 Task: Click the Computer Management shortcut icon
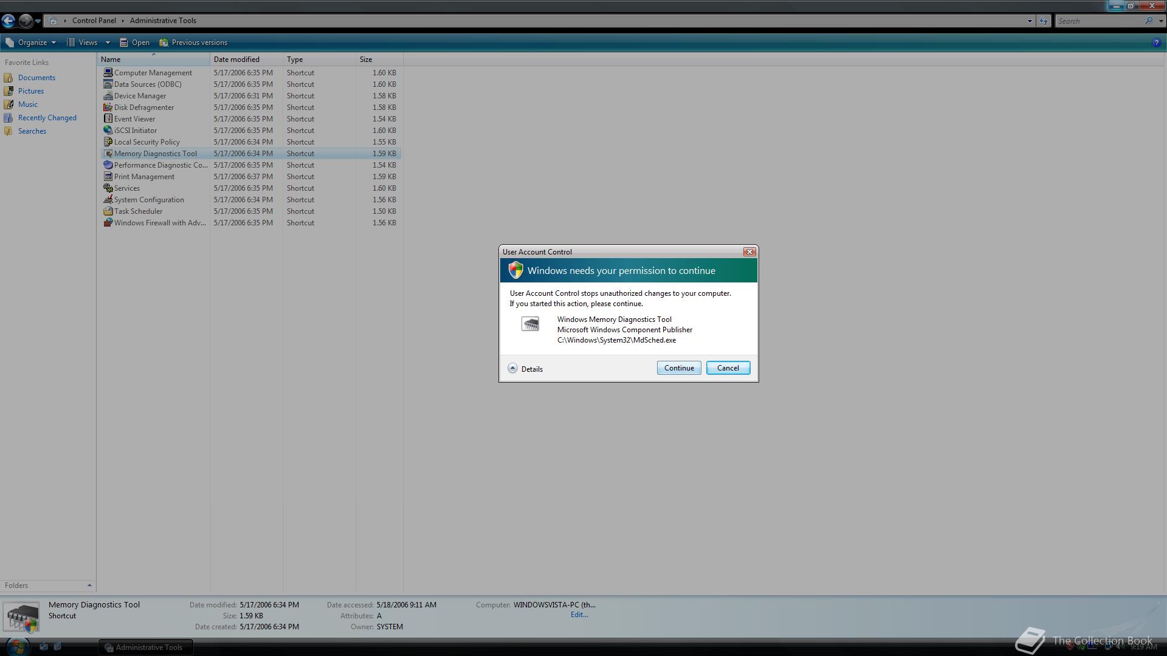(108, 72)
